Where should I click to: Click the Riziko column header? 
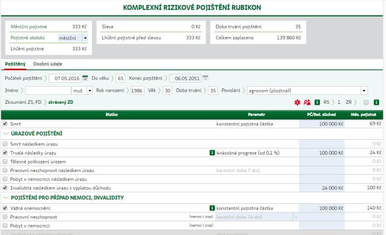(112, 114)
